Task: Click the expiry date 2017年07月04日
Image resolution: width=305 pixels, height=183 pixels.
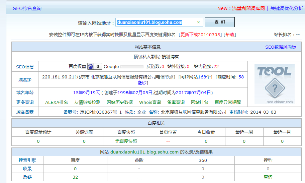Action: (x=193, y=93)
